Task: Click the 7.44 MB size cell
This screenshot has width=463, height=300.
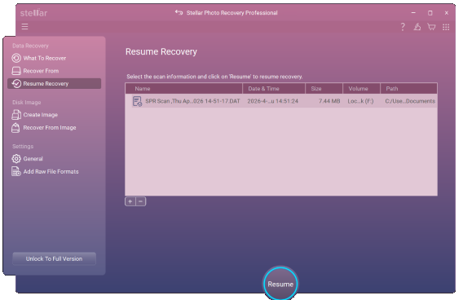Action: coord(329,101)
